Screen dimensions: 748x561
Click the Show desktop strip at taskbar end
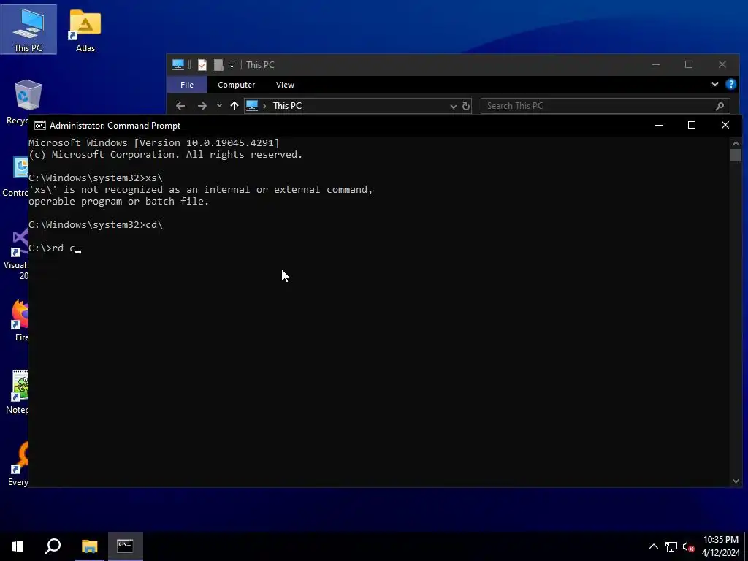pyautogui.click(x=746, y=546)
